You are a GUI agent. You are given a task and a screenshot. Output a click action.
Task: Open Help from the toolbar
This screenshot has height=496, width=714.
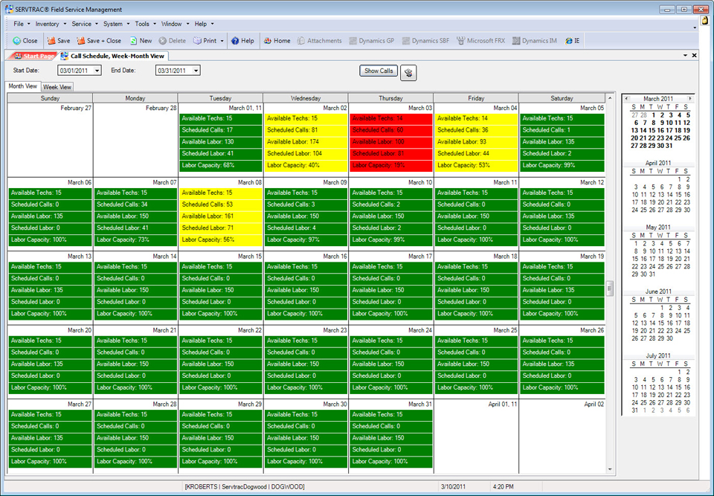click(235, 41)
